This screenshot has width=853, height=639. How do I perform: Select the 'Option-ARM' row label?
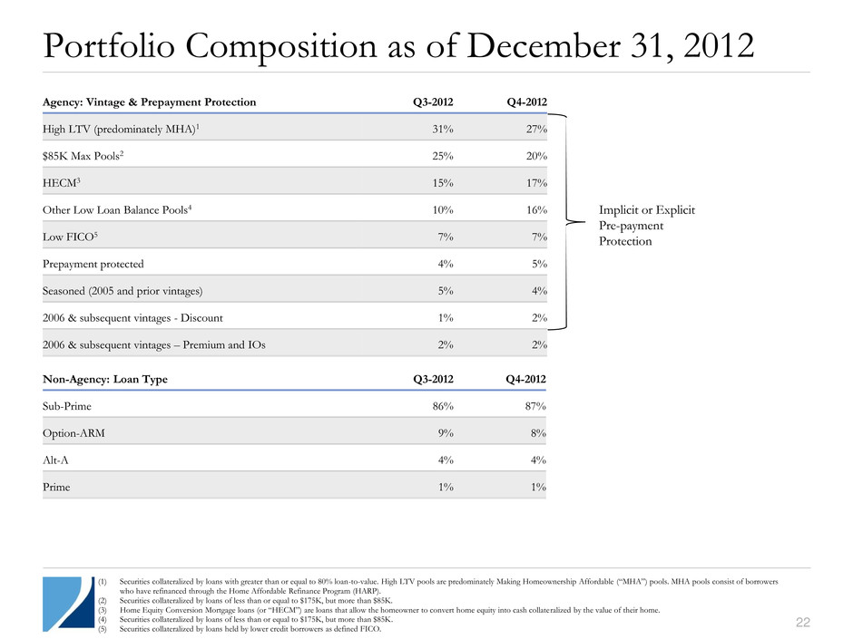click(x=74, y=433)
